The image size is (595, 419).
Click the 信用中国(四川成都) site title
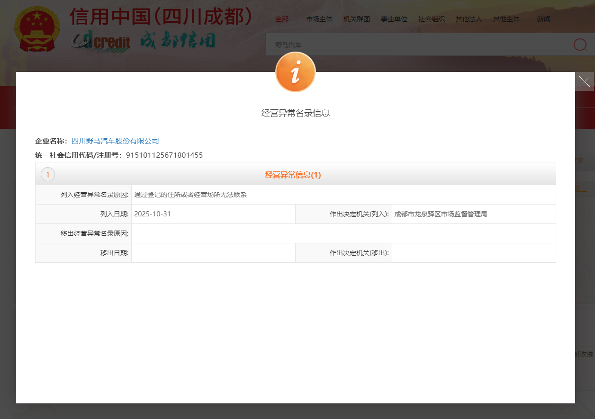[x=161, y=17]
